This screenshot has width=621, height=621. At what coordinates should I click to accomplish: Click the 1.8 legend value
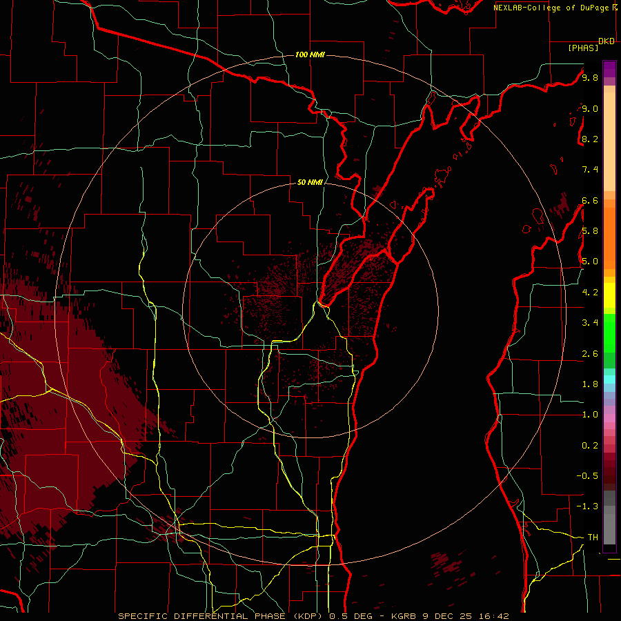590,384
